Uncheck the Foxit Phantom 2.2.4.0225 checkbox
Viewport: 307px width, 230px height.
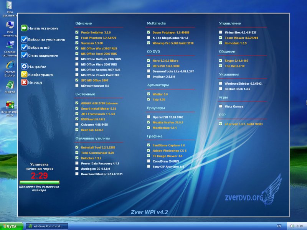pyautogui.click(x=77, y=38)
